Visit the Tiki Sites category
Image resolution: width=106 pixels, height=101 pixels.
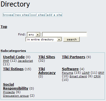click(x=47, y=57)
